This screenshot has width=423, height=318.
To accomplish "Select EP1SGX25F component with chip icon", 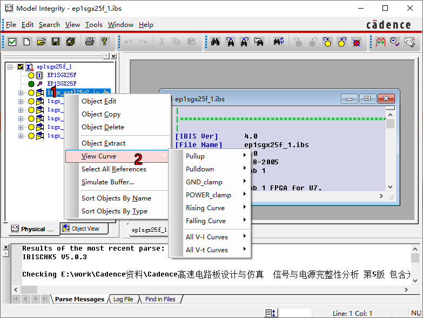I will (x=62, y=75).
